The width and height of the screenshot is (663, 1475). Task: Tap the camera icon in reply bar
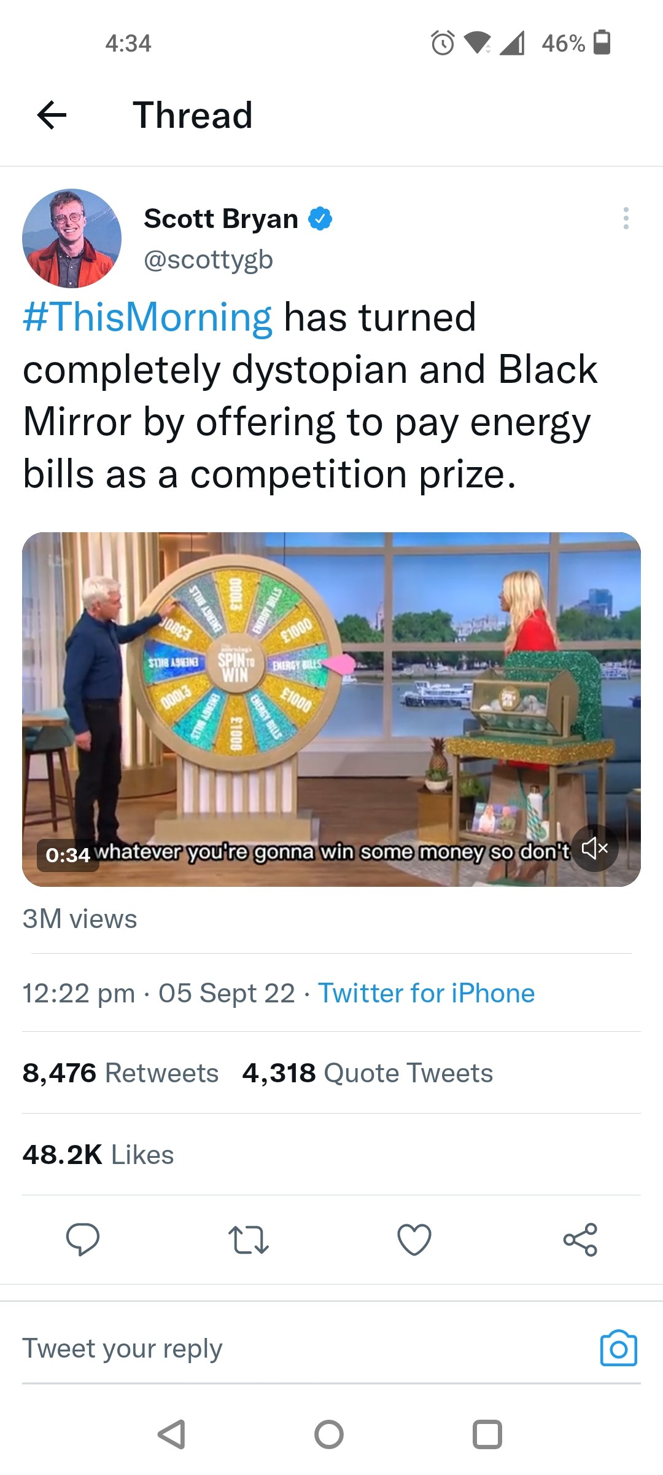coord(618,1349)
